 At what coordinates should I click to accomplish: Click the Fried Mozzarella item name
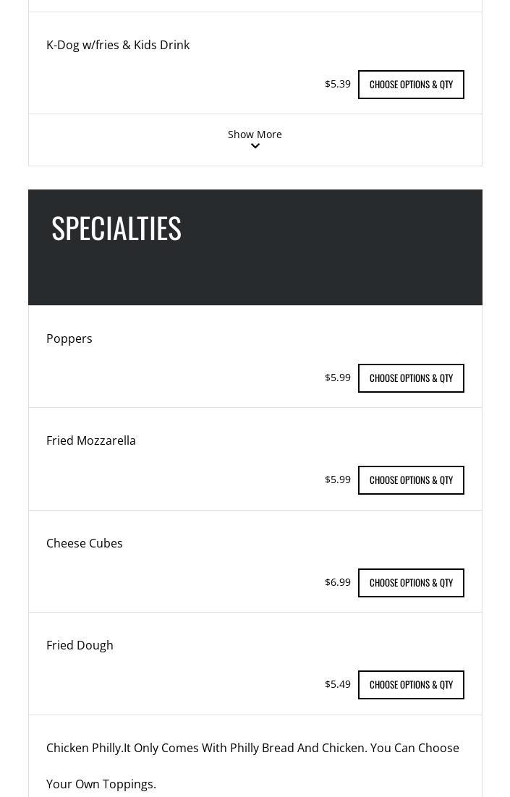[x=91, y=440]
